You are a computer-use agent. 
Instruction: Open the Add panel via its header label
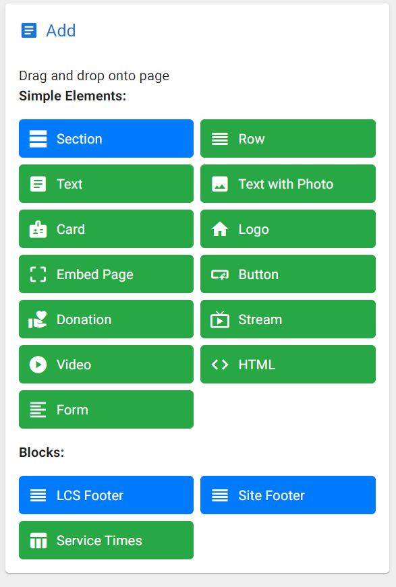61,30
